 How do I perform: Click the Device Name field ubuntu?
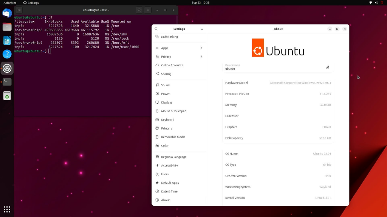tap(278, 67)
